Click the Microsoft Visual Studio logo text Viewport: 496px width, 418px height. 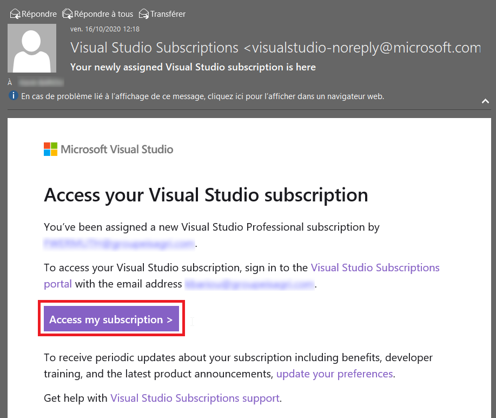pyautogui.click(x=117, y=149)
